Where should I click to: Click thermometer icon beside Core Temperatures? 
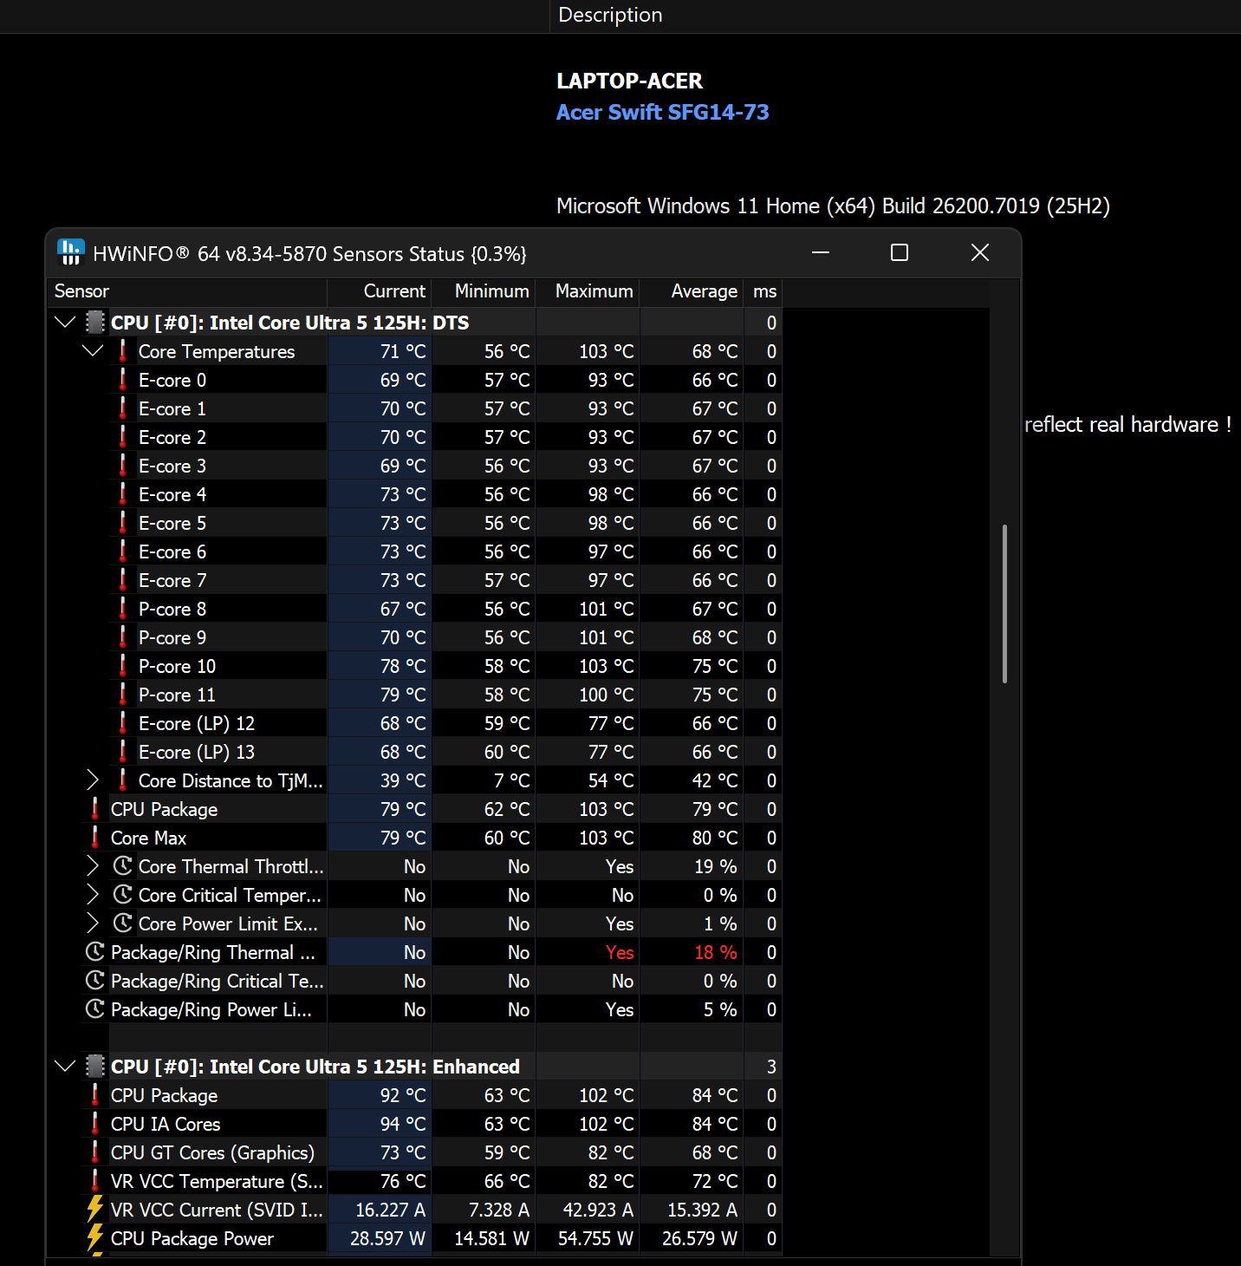[x=122, y=351]
